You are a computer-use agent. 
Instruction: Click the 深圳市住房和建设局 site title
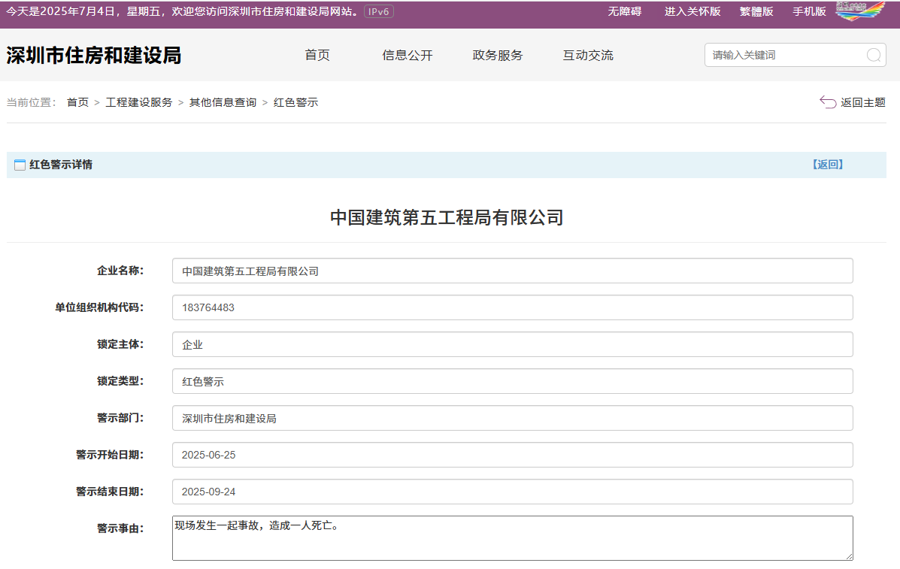[x=94, y=55]
